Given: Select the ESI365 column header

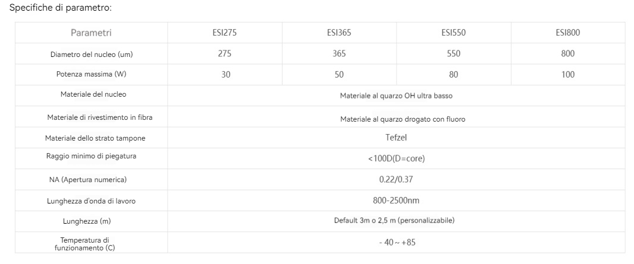Looking at the screenshot, I should click(x=339, y=33).
